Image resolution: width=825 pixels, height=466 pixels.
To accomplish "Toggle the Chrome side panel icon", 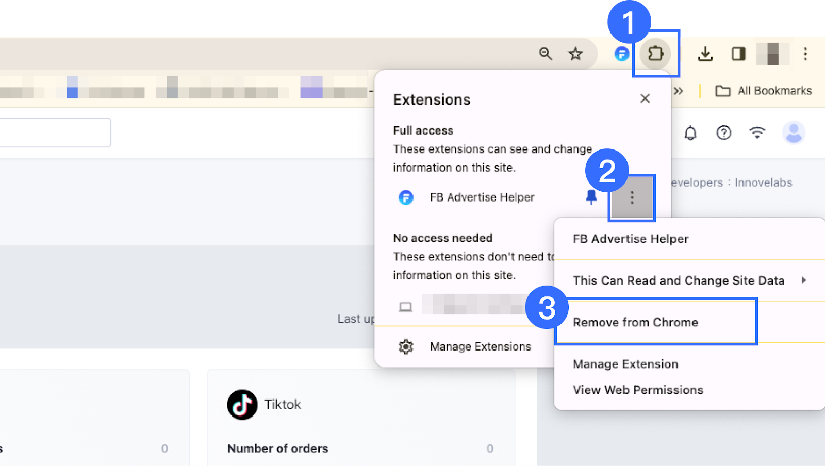I will 738,54.
